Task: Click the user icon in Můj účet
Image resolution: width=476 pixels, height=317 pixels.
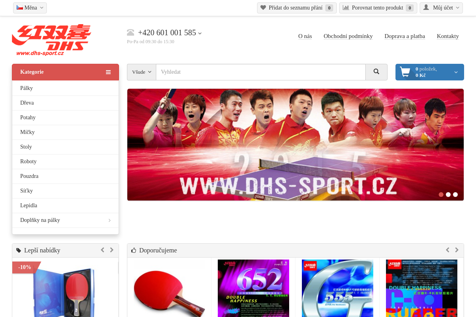Action: point(426,8)
